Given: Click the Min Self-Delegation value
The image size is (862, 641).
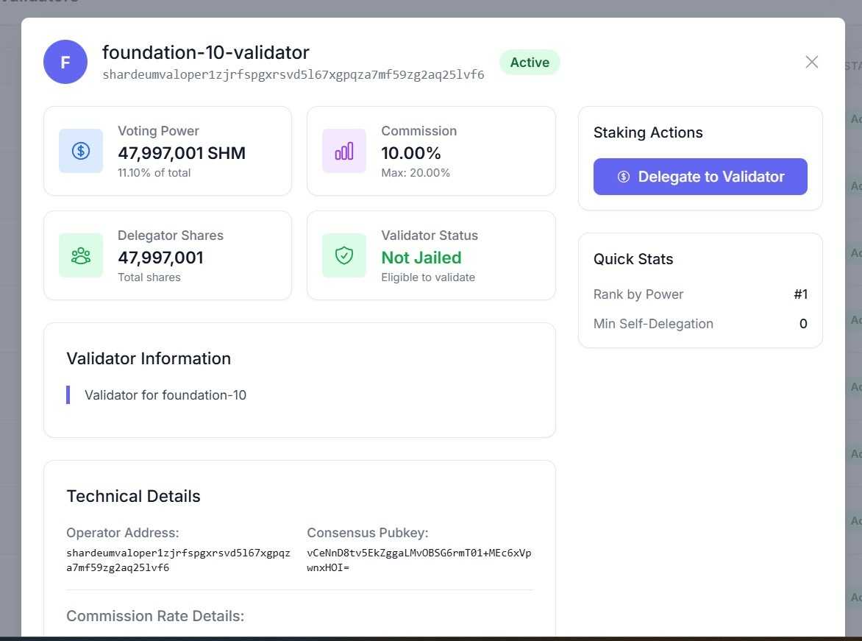Looking at the screenshot, I should (803, 323).
